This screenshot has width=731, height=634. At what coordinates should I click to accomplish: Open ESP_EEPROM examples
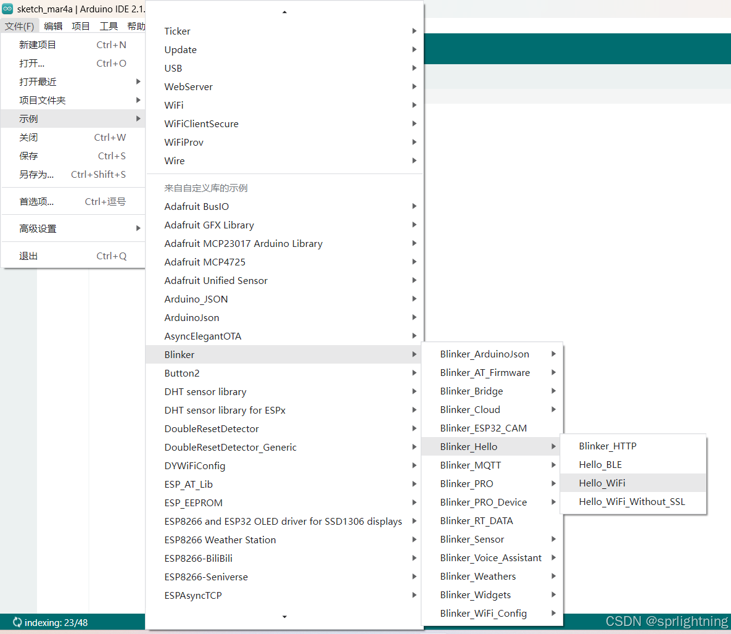tap(284, 503)
